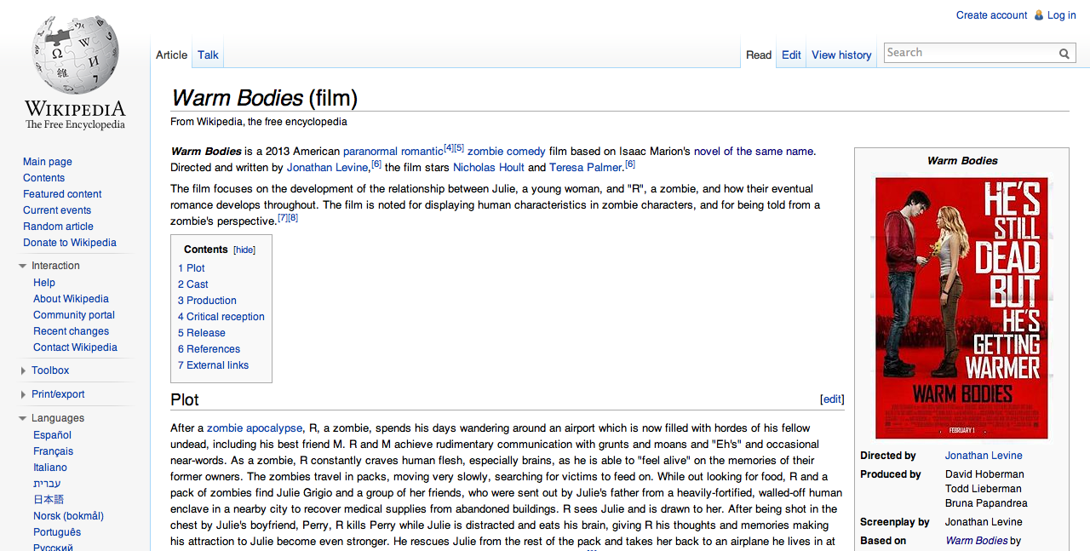Jump to contents entry 3 Production
Screen dimensions: 1090x551
tap(207, 301)
